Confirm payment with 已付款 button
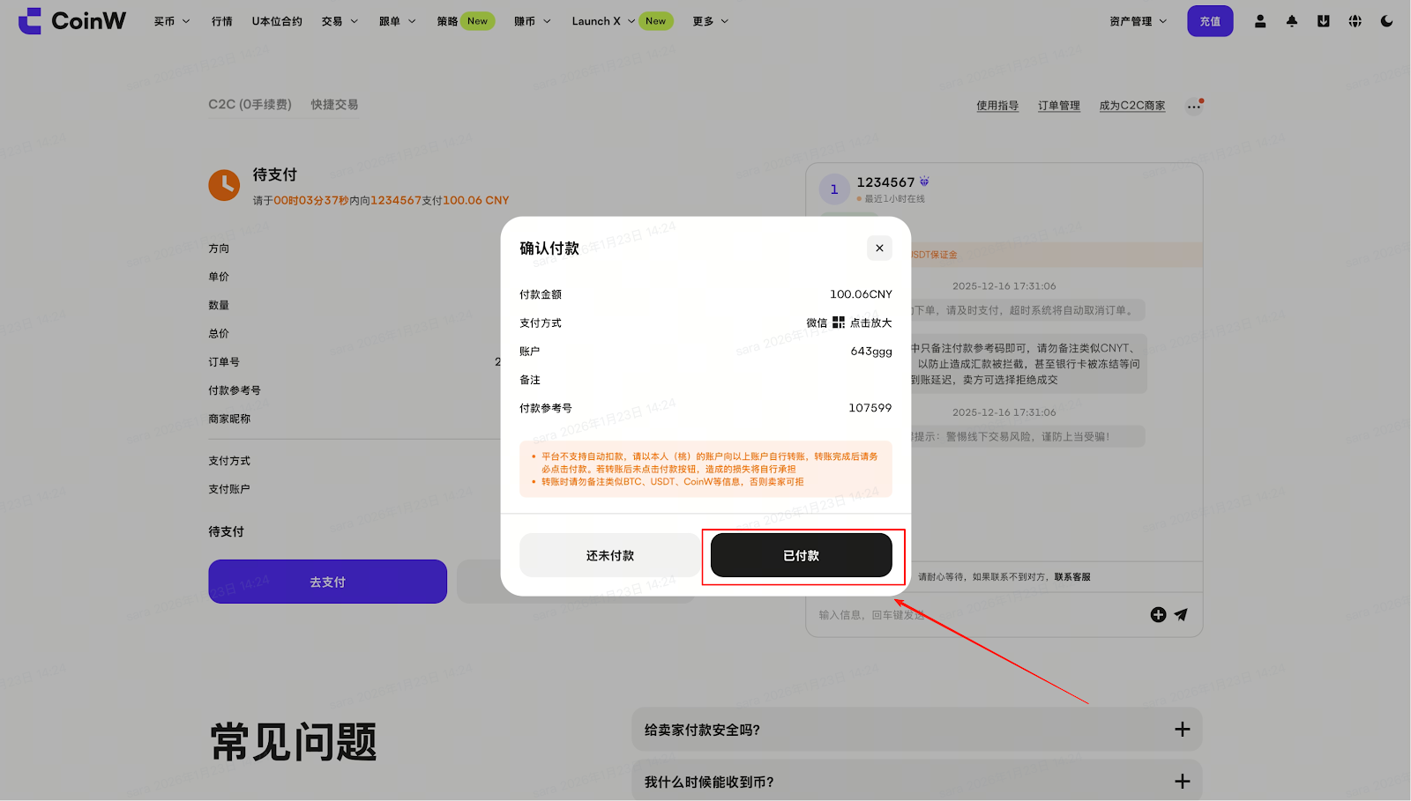Screen dimensions: 1411x801 tap(801, 556)
